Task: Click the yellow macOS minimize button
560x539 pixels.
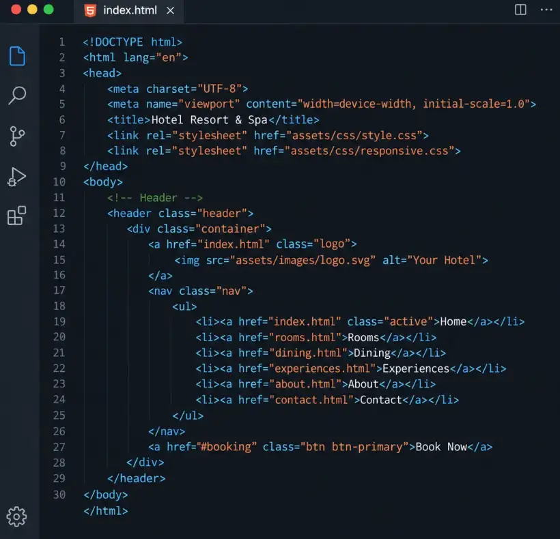Action: (x=32, y=10)
